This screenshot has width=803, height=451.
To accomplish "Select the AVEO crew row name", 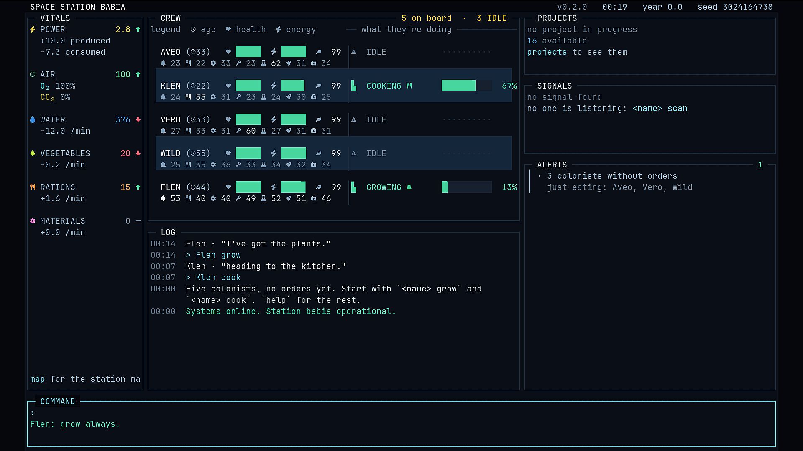I will pyautogui.click(x=171, y=52).
